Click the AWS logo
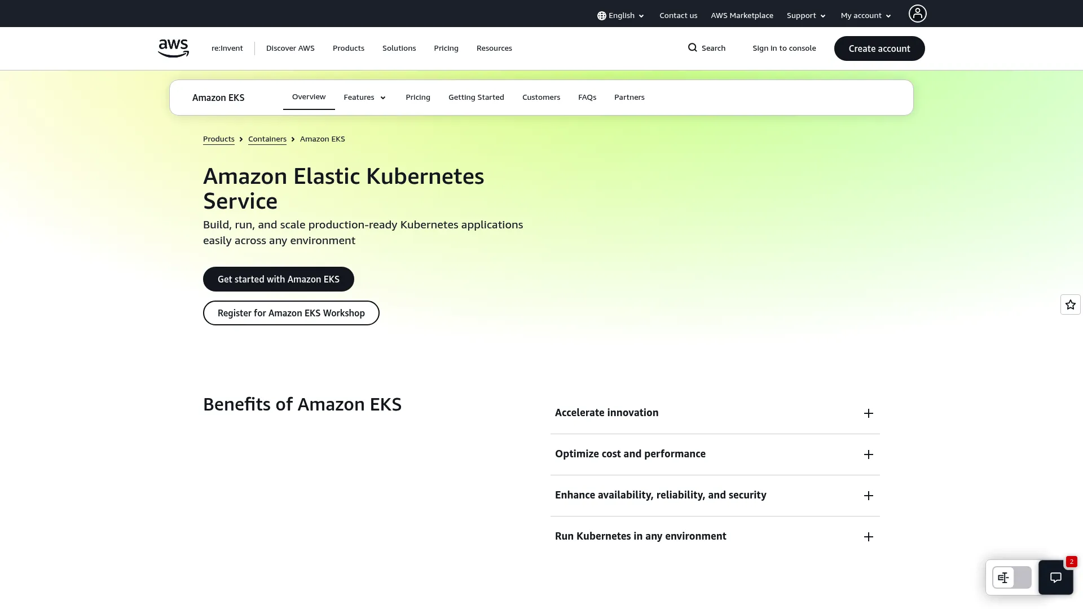 (173, 48)
